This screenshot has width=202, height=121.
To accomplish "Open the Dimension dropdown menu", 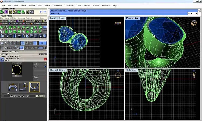I will coord(57,6).
